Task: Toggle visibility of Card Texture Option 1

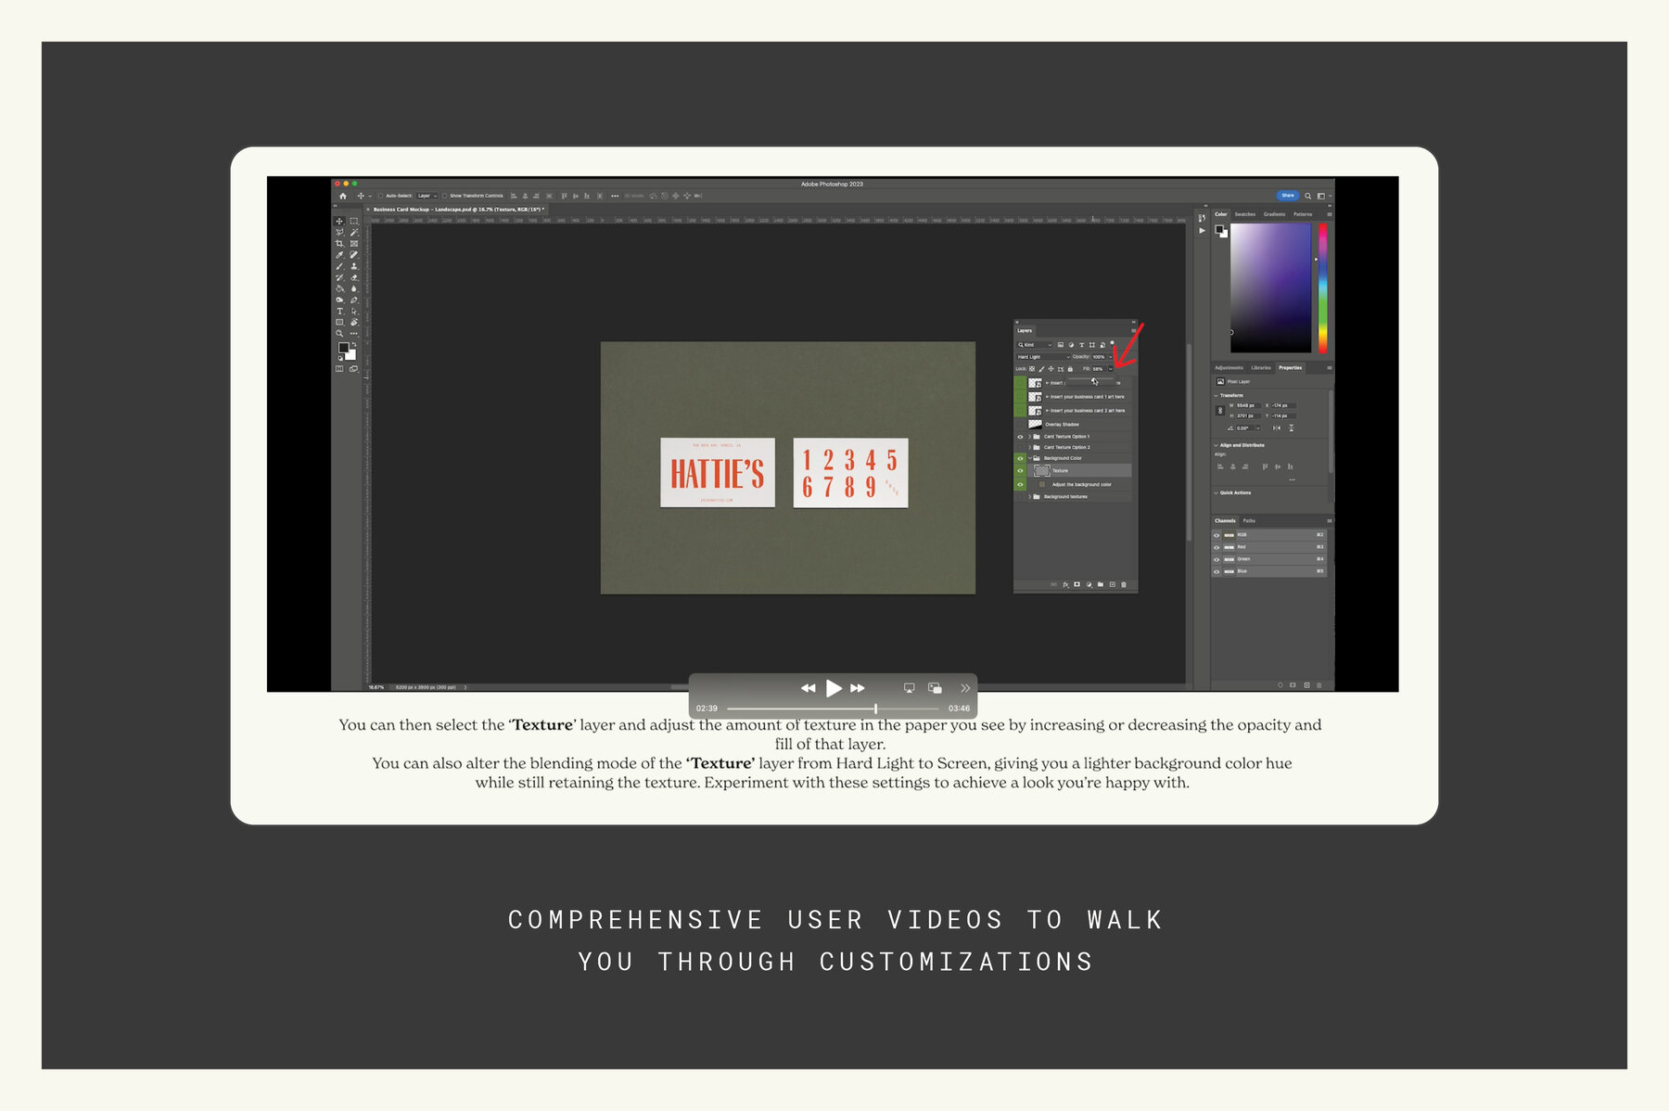Action: click(x=1020, y=437)
